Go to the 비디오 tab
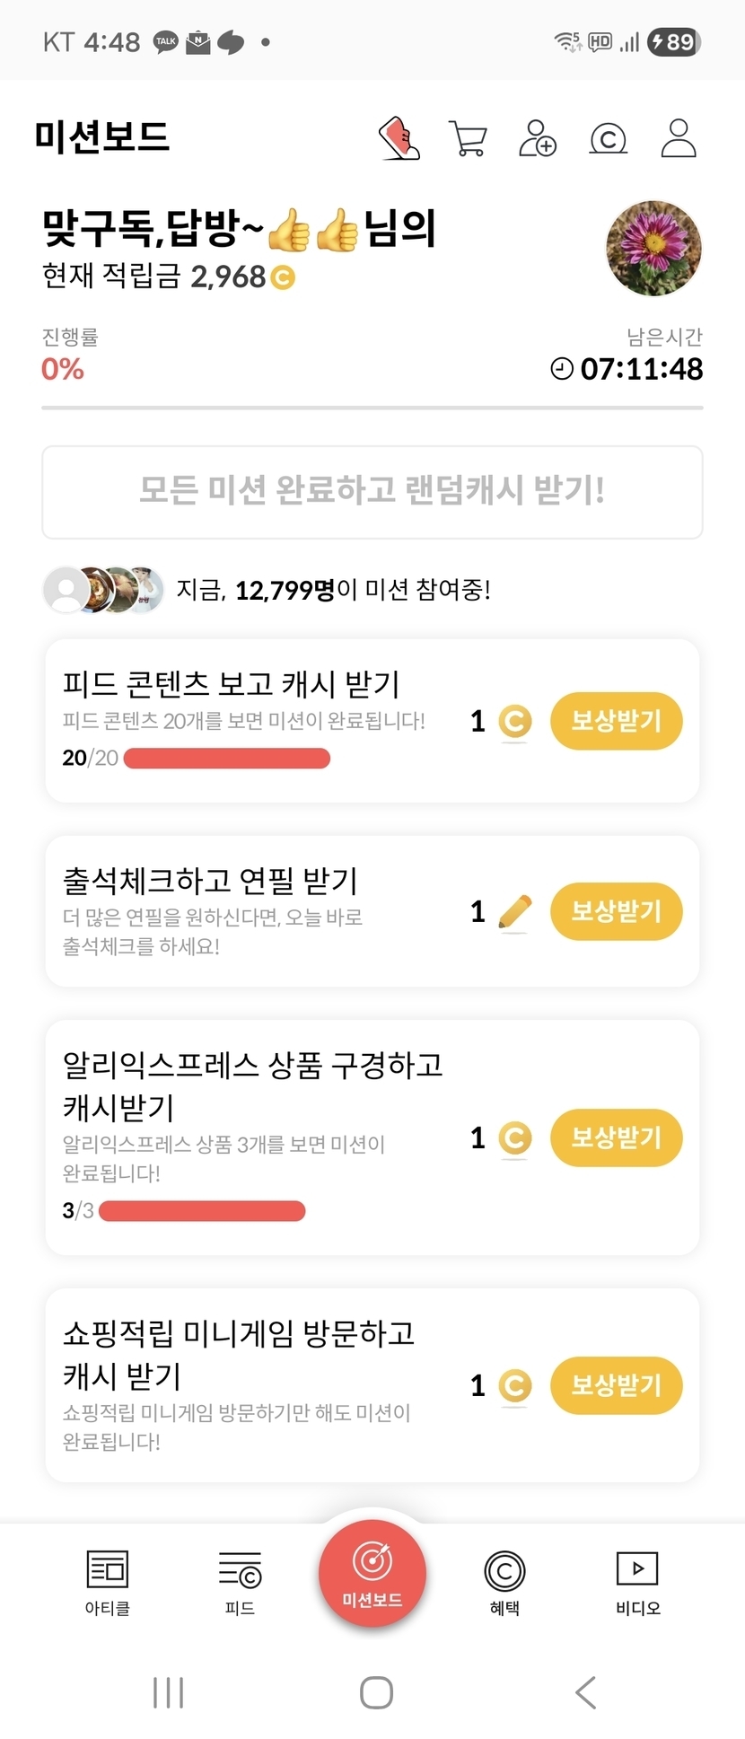This screenshot has width=745, height=1739. 637,1582
